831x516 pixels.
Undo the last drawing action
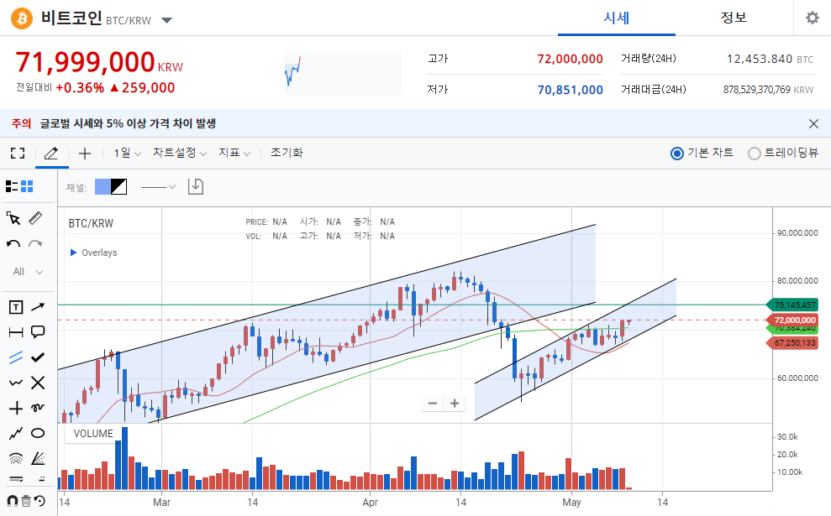click(x=13, y=244)
